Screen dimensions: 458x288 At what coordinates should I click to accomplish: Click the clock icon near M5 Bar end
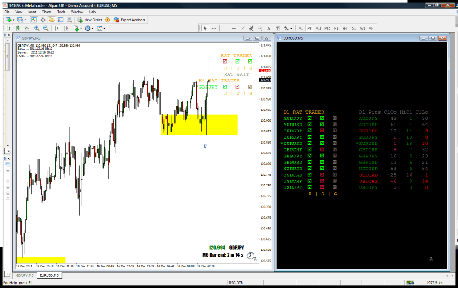click(x=250, y=256)
